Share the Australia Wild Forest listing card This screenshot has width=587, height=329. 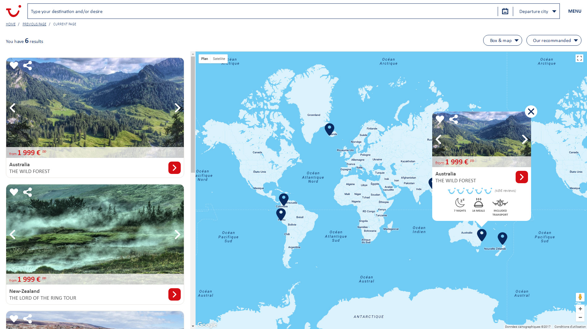pos(27,65)
